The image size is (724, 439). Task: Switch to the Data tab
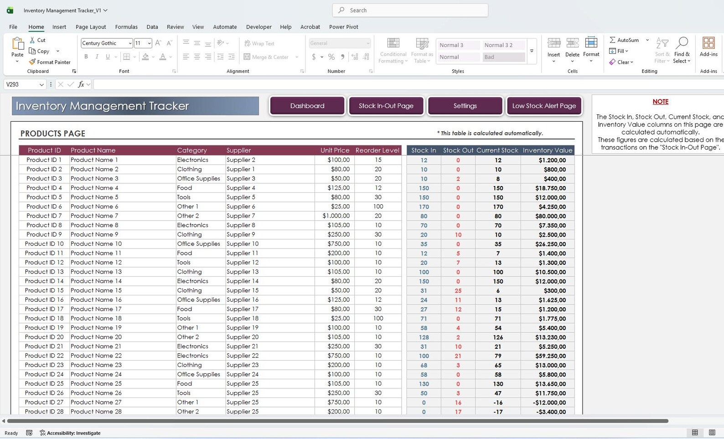pos(152,27)
